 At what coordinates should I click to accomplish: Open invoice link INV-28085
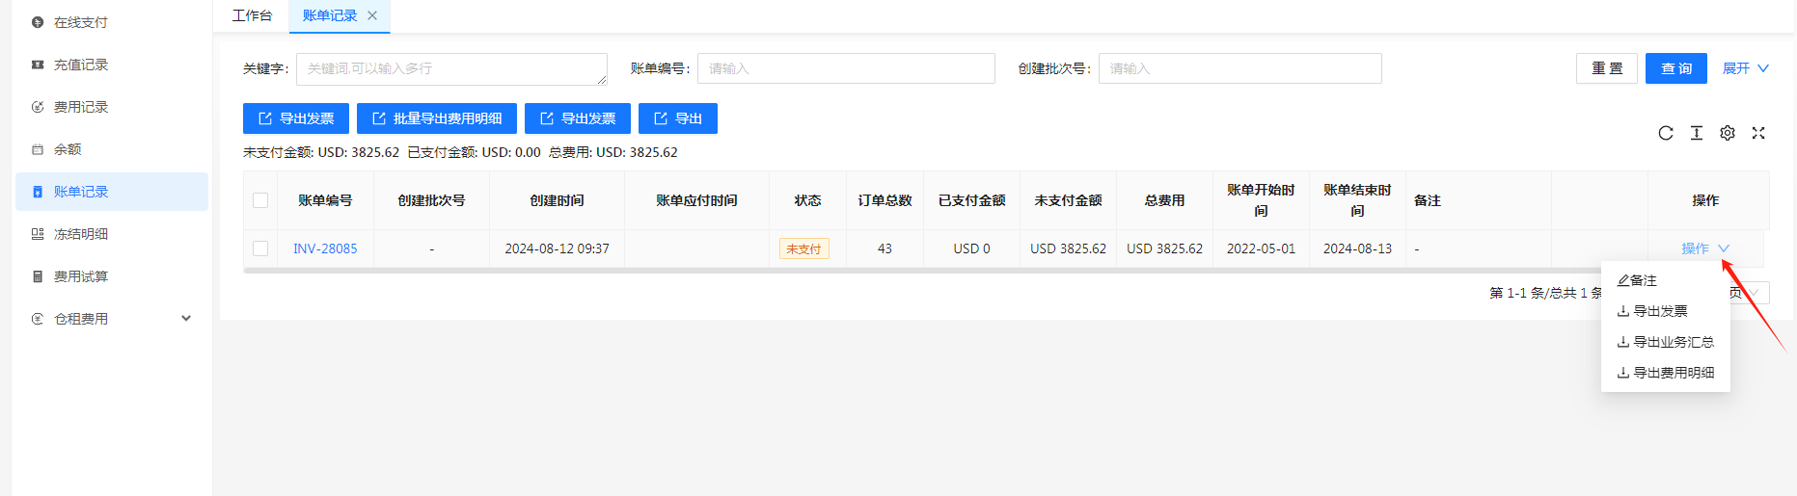(325, 248)
